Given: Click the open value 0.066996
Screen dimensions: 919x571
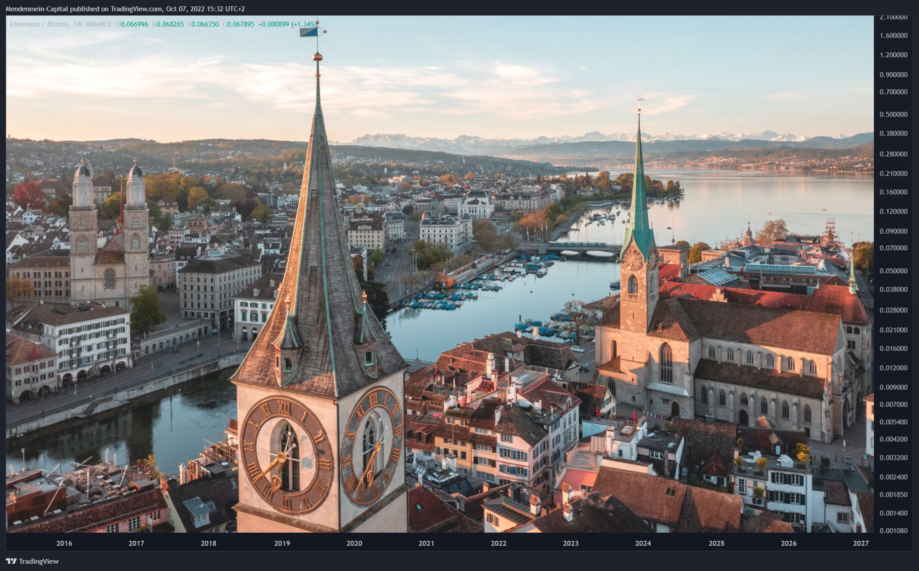Looking at the screenshot, I should [x=134, y=24].
